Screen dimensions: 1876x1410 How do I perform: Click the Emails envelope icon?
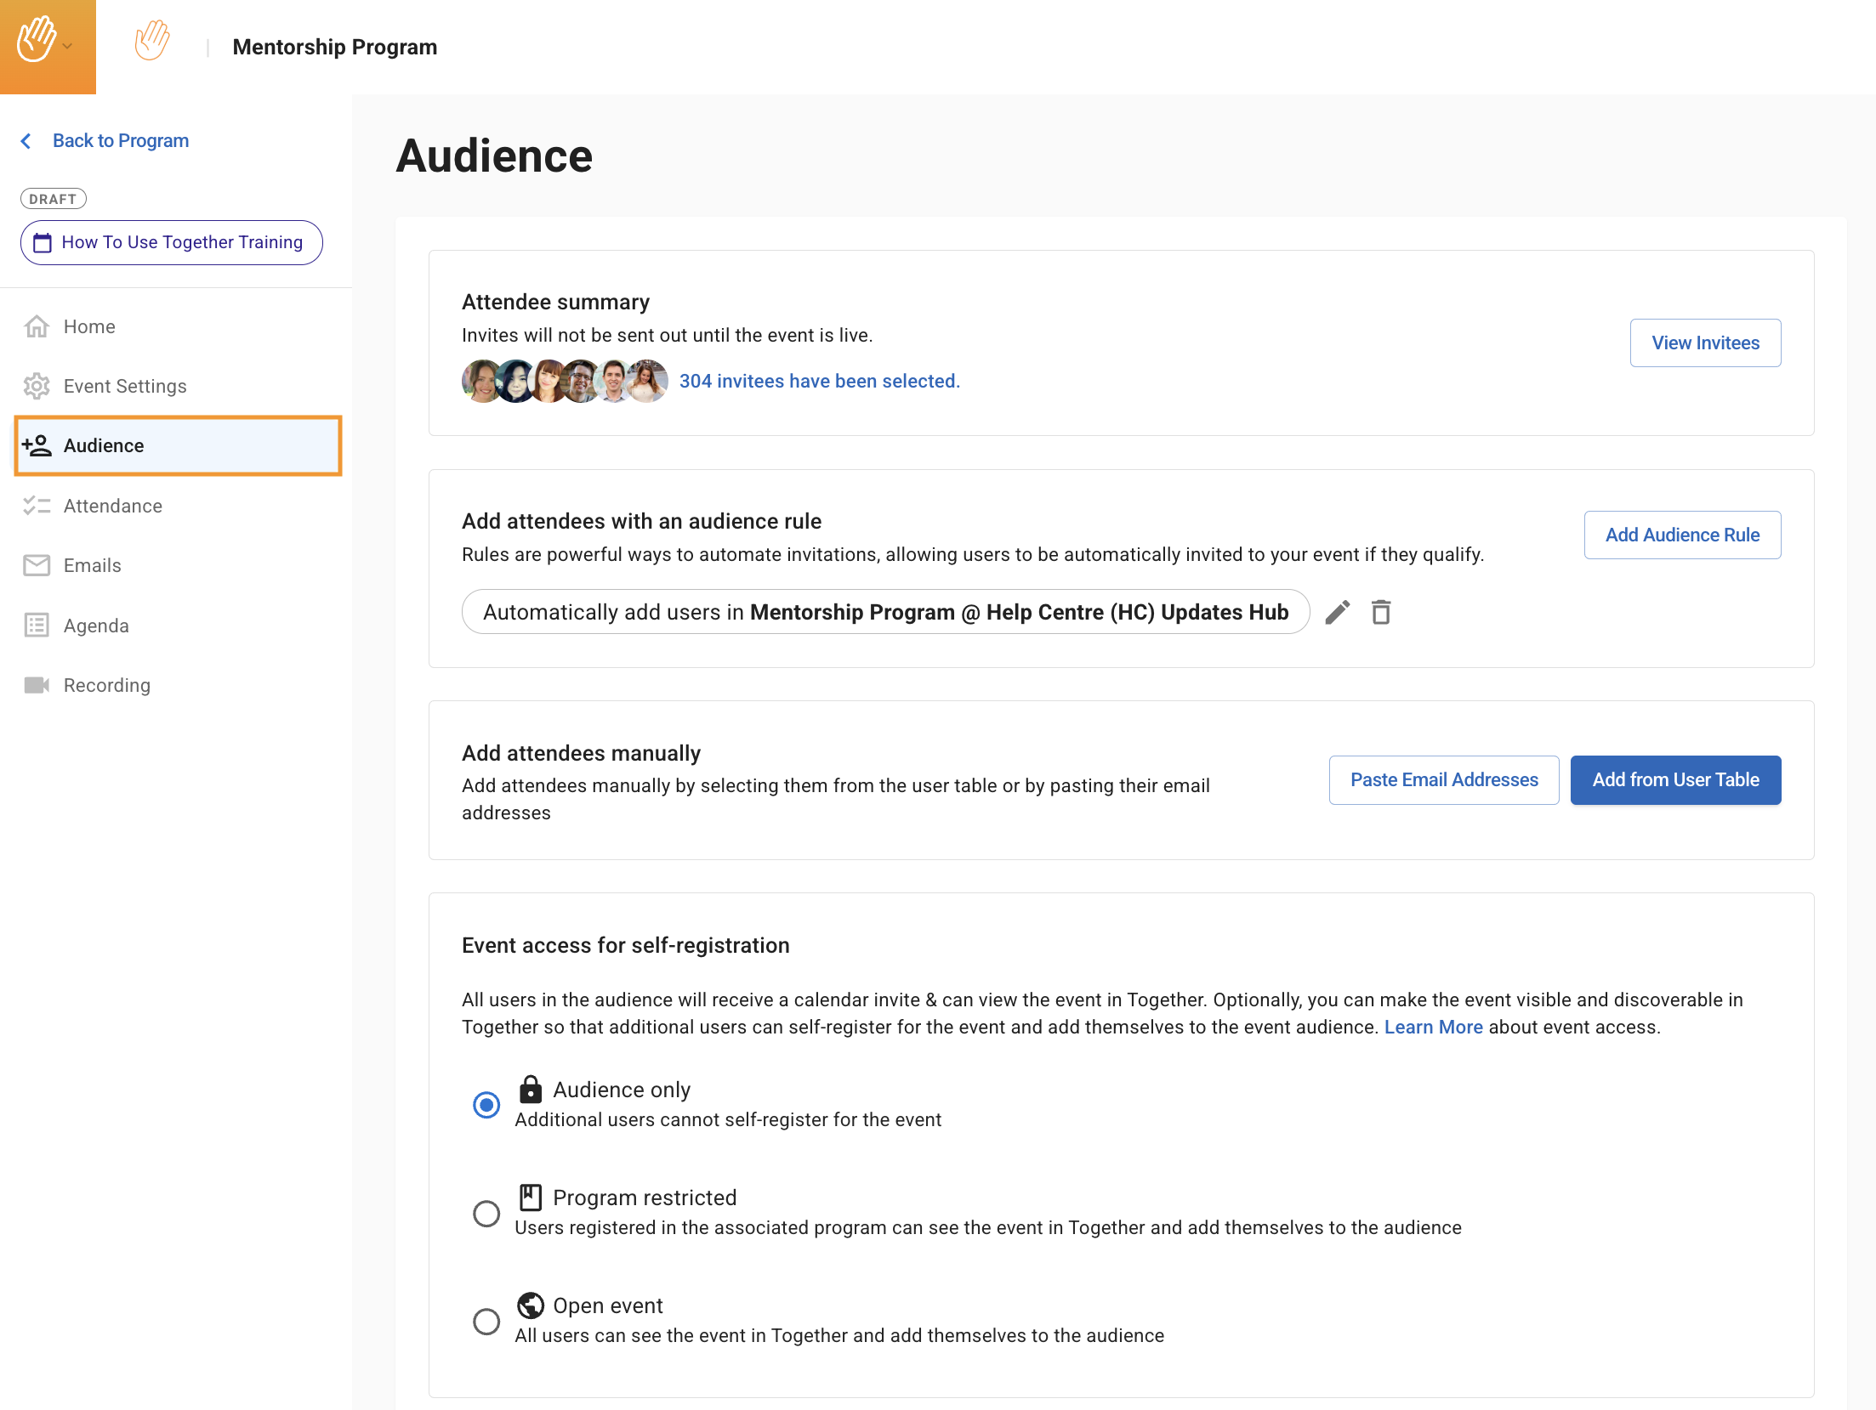(37, 565)
